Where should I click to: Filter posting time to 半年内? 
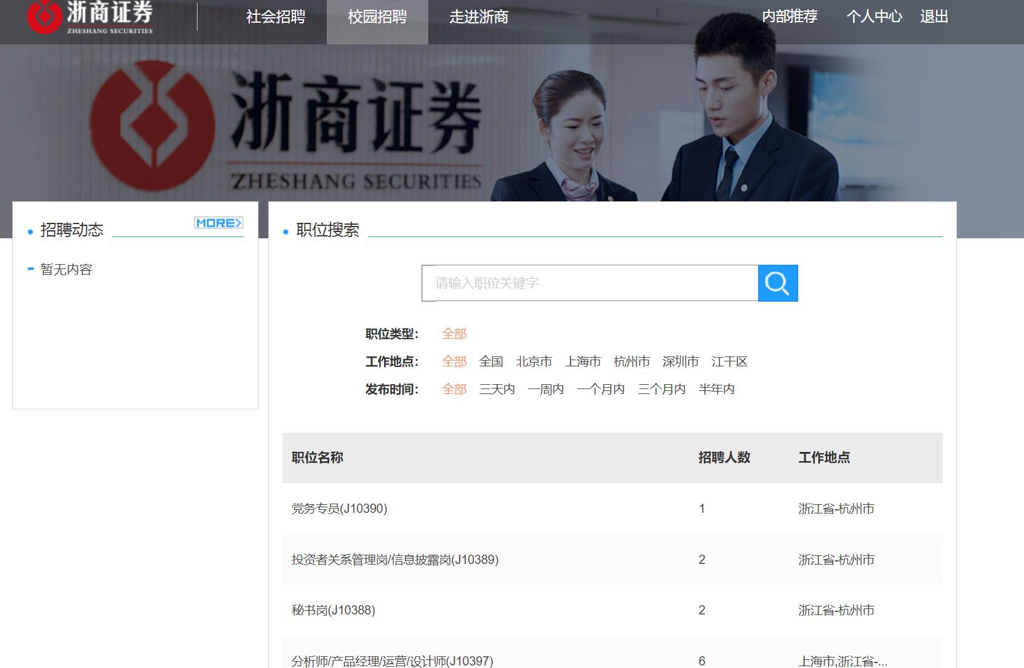[x=717, y=389]
